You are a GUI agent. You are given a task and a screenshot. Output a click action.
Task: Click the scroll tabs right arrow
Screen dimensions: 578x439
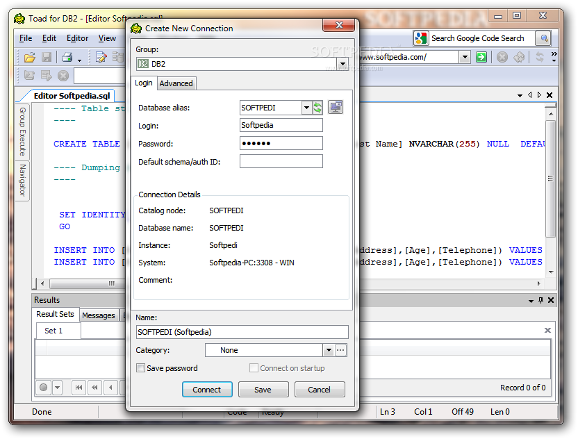(x=539, y=95)
